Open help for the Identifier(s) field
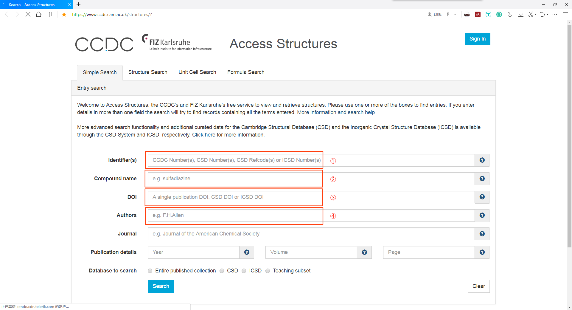This screenshot has height=310, width=572. click(x=482, y=160)
